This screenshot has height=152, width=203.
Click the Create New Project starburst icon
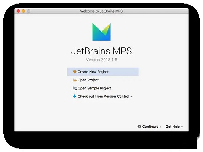pyautogui.click(x=74, y=71)
